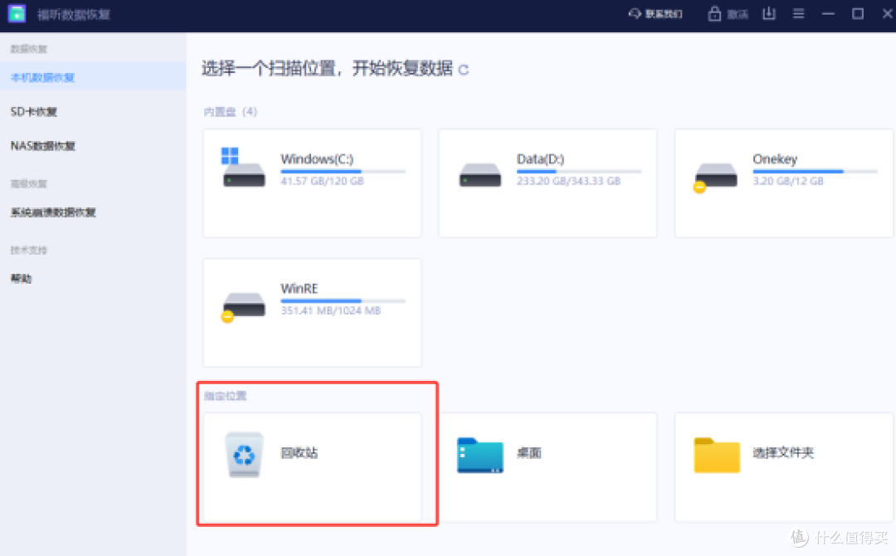This screenshot has width=896, height=556.
Task: Close the data recovery window
Action: coord(888,14)
